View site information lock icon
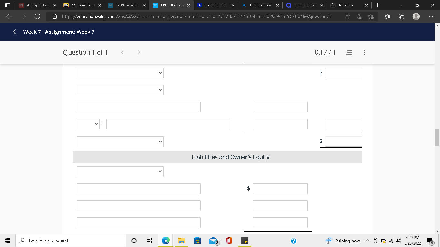 coord(55,16)
